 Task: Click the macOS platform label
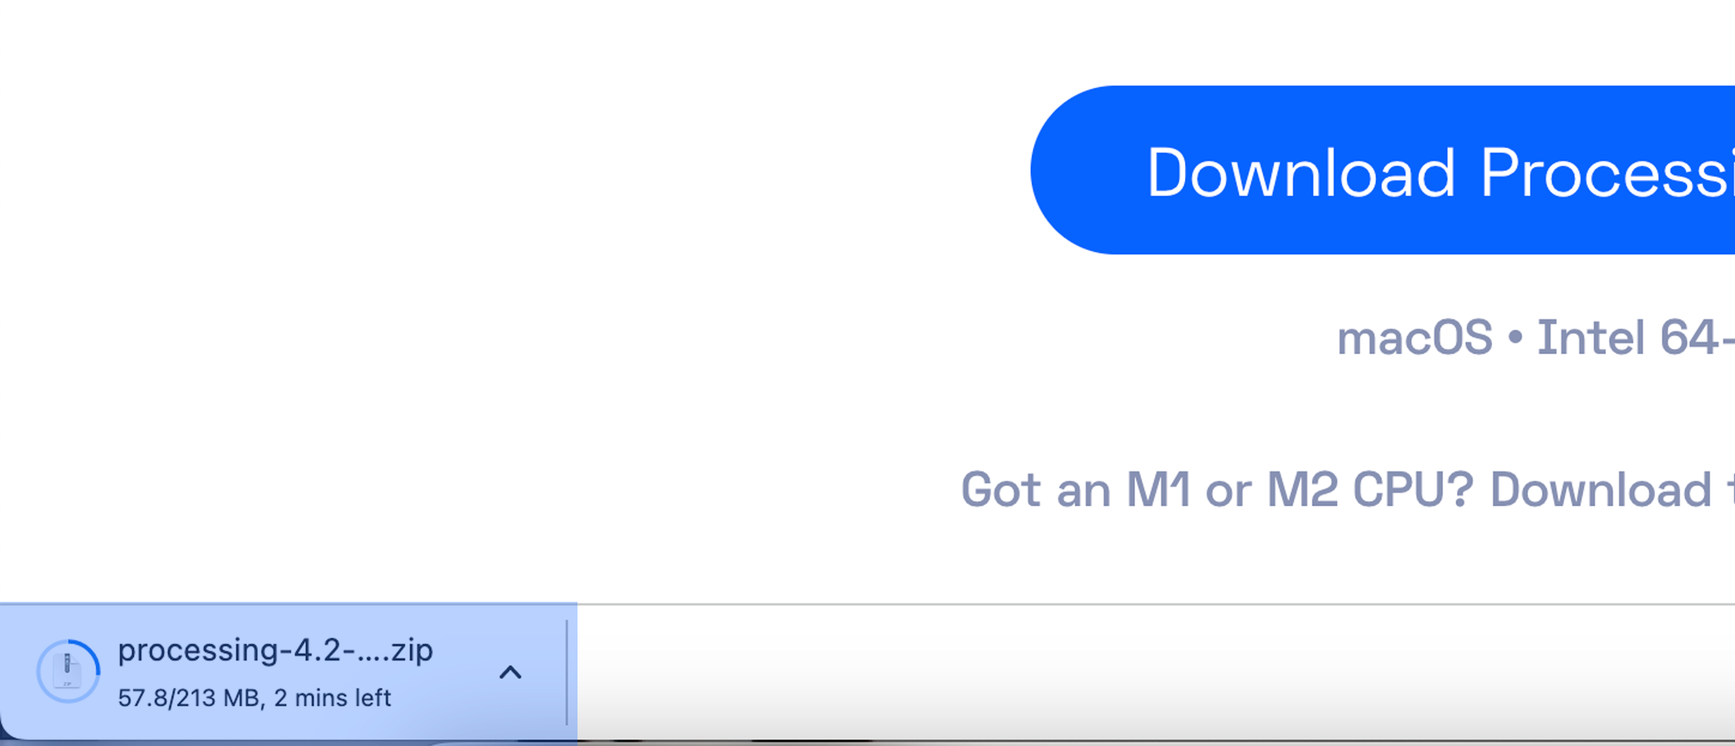[1414, 337]
